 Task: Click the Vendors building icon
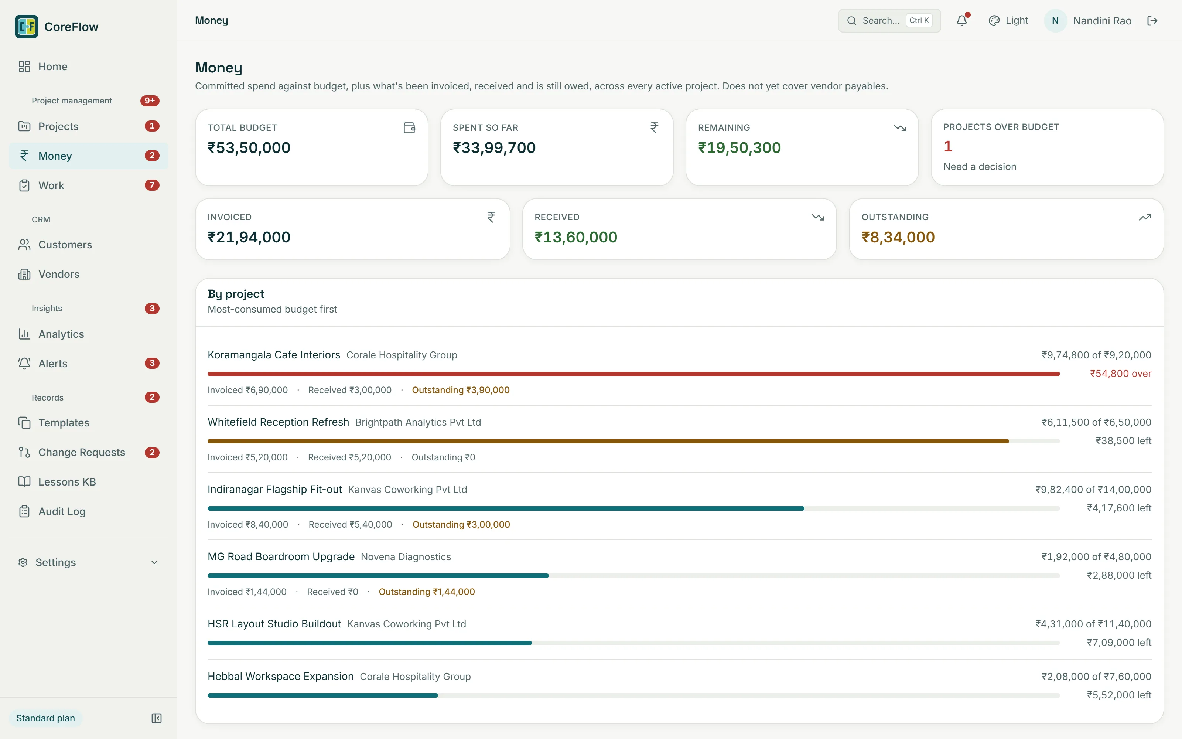tap(24, 274)
